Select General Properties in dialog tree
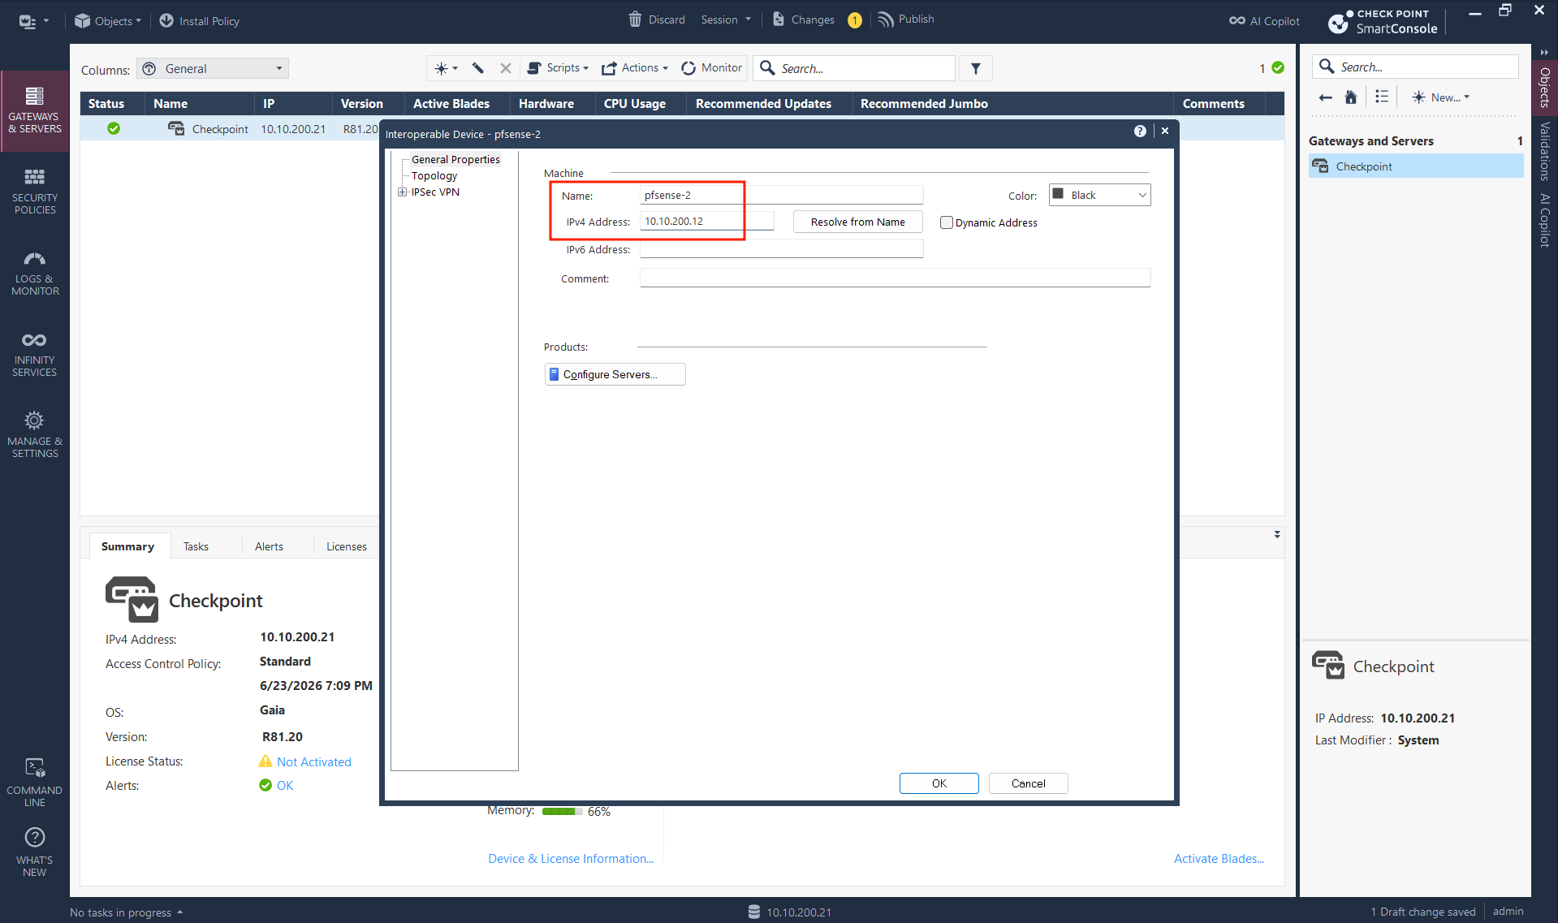This screenshot has width=1558, height=923. (x=455, y=159)
